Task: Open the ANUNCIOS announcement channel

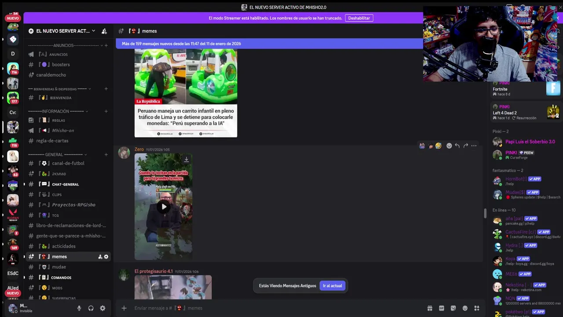Action: click(68, 55)
